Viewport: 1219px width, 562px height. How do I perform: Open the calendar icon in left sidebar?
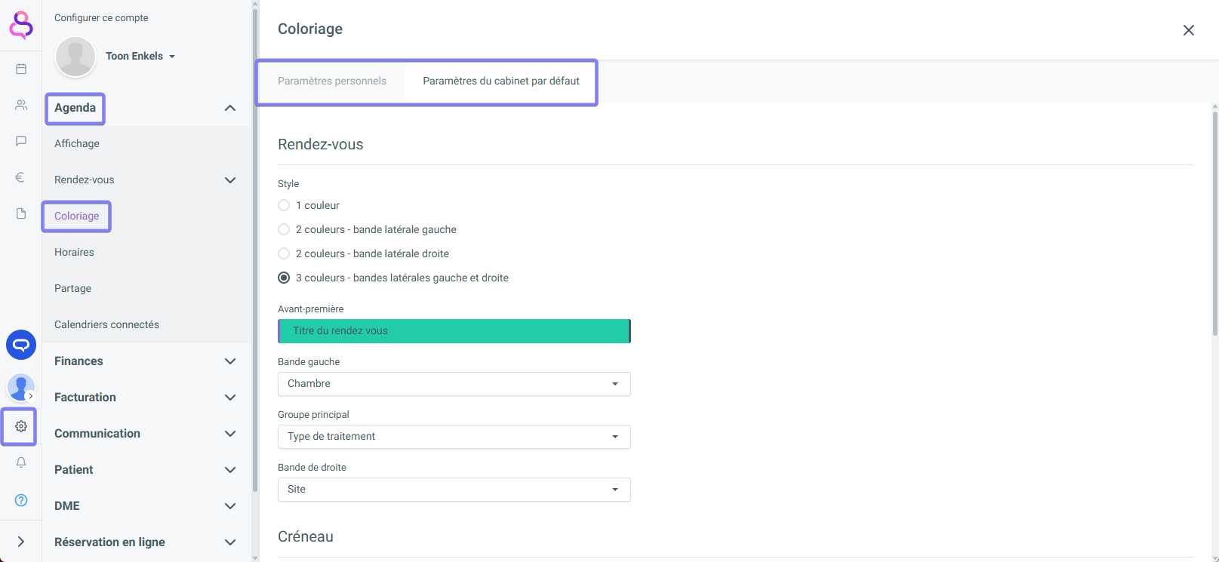(21, 69)
